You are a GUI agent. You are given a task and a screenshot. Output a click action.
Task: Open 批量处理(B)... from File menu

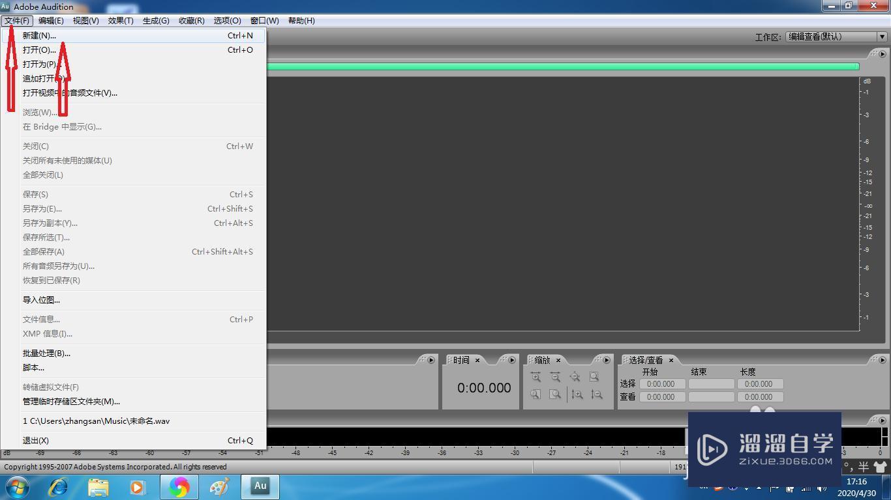[x=133, y=353]
